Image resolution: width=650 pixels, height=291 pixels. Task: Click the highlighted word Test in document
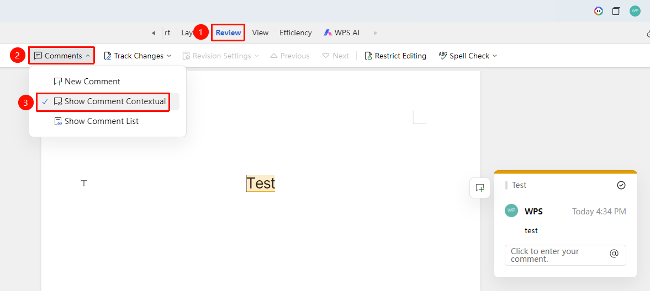[x=261, y=183]
